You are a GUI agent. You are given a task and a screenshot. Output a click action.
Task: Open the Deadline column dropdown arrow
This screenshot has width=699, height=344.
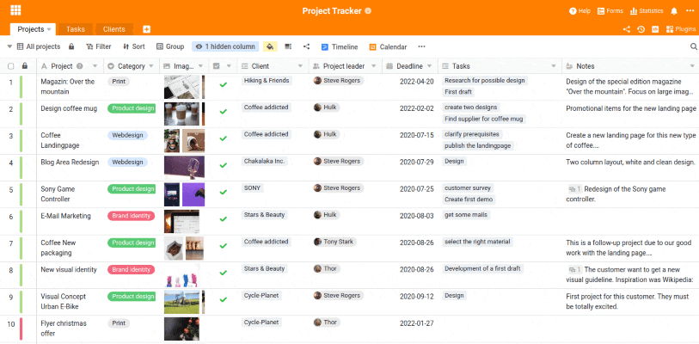click(430, 66)
